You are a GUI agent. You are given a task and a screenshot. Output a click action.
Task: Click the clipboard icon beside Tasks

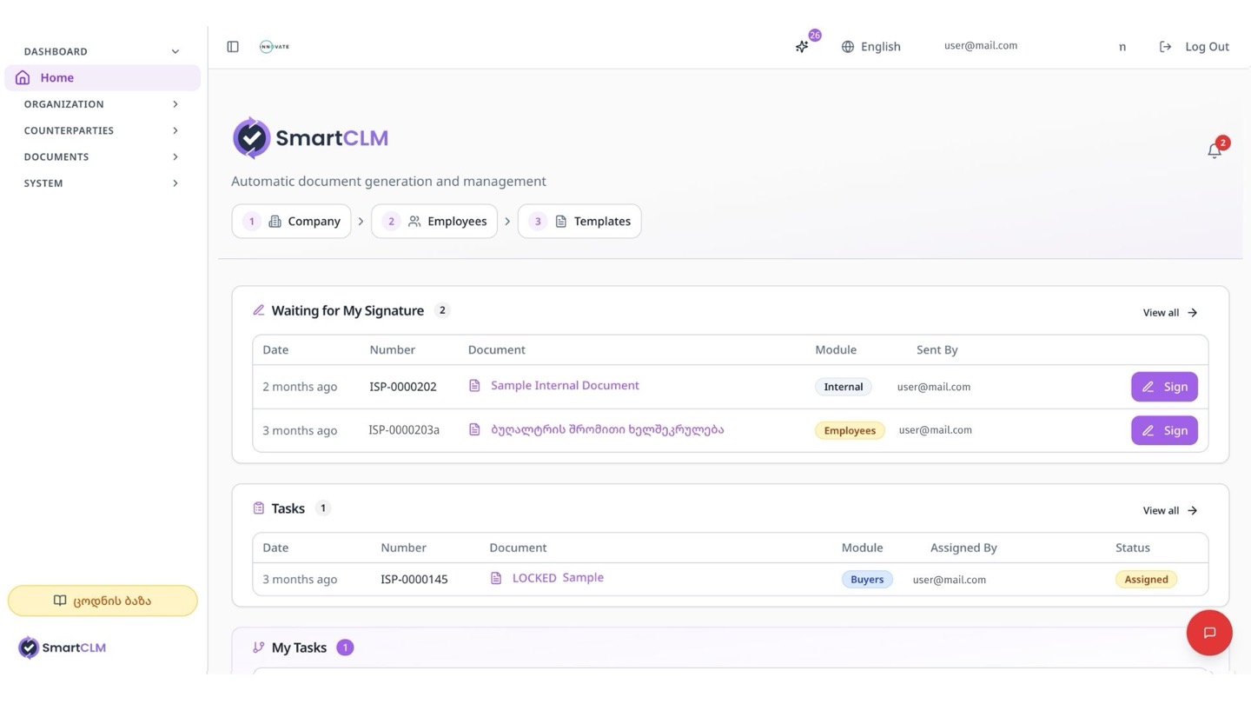pos(258,508)
